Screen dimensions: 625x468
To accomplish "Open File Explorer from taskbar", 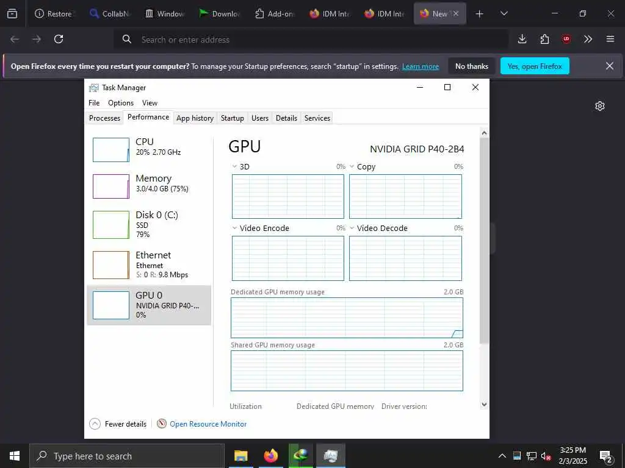I will (240, 456).
